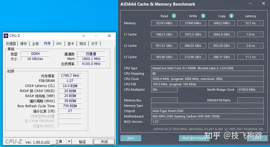Click Start Benchmark in AIDA64
Screen dimensions: 270x147
[x=194, y=138]
